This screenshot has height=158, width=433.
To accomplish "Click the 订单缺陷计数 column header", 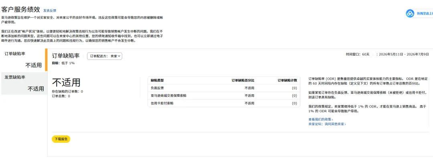I will 287,80.
